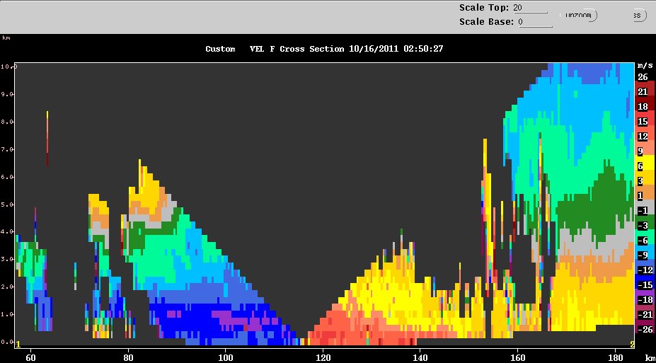
Task: Click the 120 km distance axis label
Action: click(323, 357)
